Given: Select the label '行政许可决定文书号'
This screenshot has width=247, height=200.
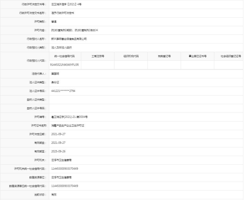Looking at the screenshot, I should pos(34,4).
